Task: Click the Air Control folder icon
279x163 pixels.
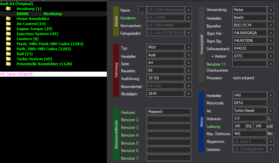Action: pos(8,23)
